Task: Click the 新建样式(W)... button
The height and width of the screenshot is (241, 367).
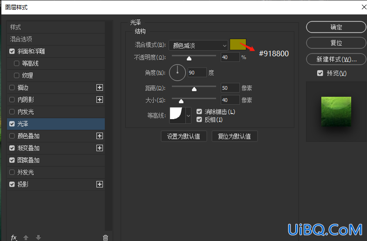Action: click(x=336, y=59)
